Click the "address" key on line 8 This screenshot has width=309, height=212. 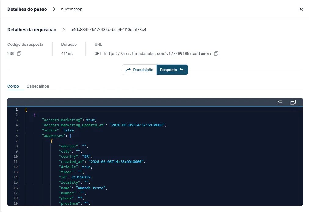[68, 146]
